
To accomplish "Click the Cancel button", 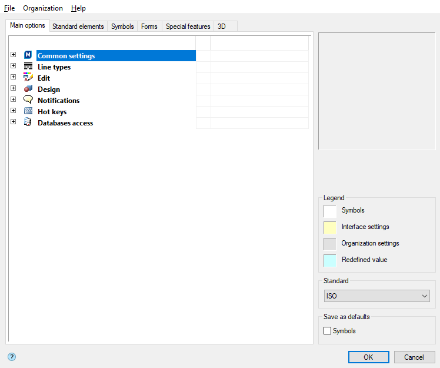I will (x=414, y=357).
